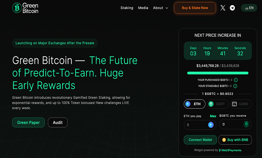Open the Telegram social icon

232,8
